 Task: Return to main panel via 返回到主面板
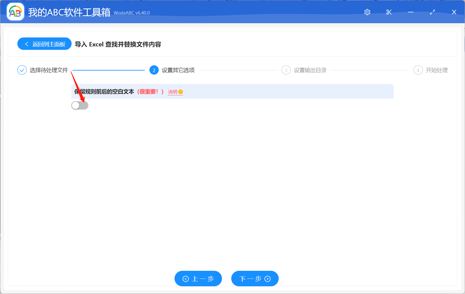coord(44,44)
